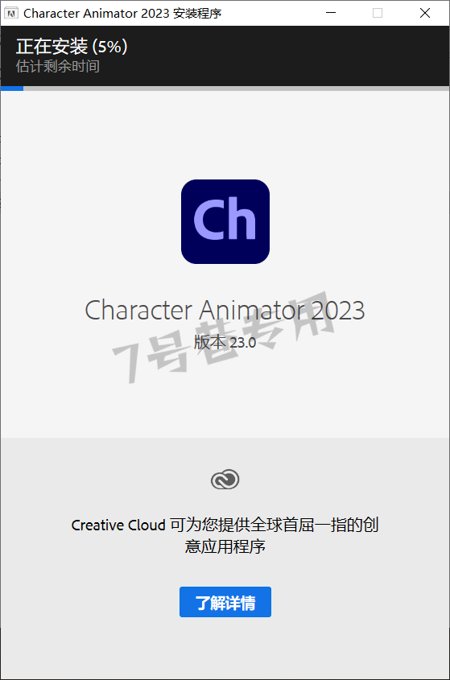This screenshot has height=680, width=450.
Task: Close the installer with the X icon
Action: pyautogui.click(x=425, y=13)
